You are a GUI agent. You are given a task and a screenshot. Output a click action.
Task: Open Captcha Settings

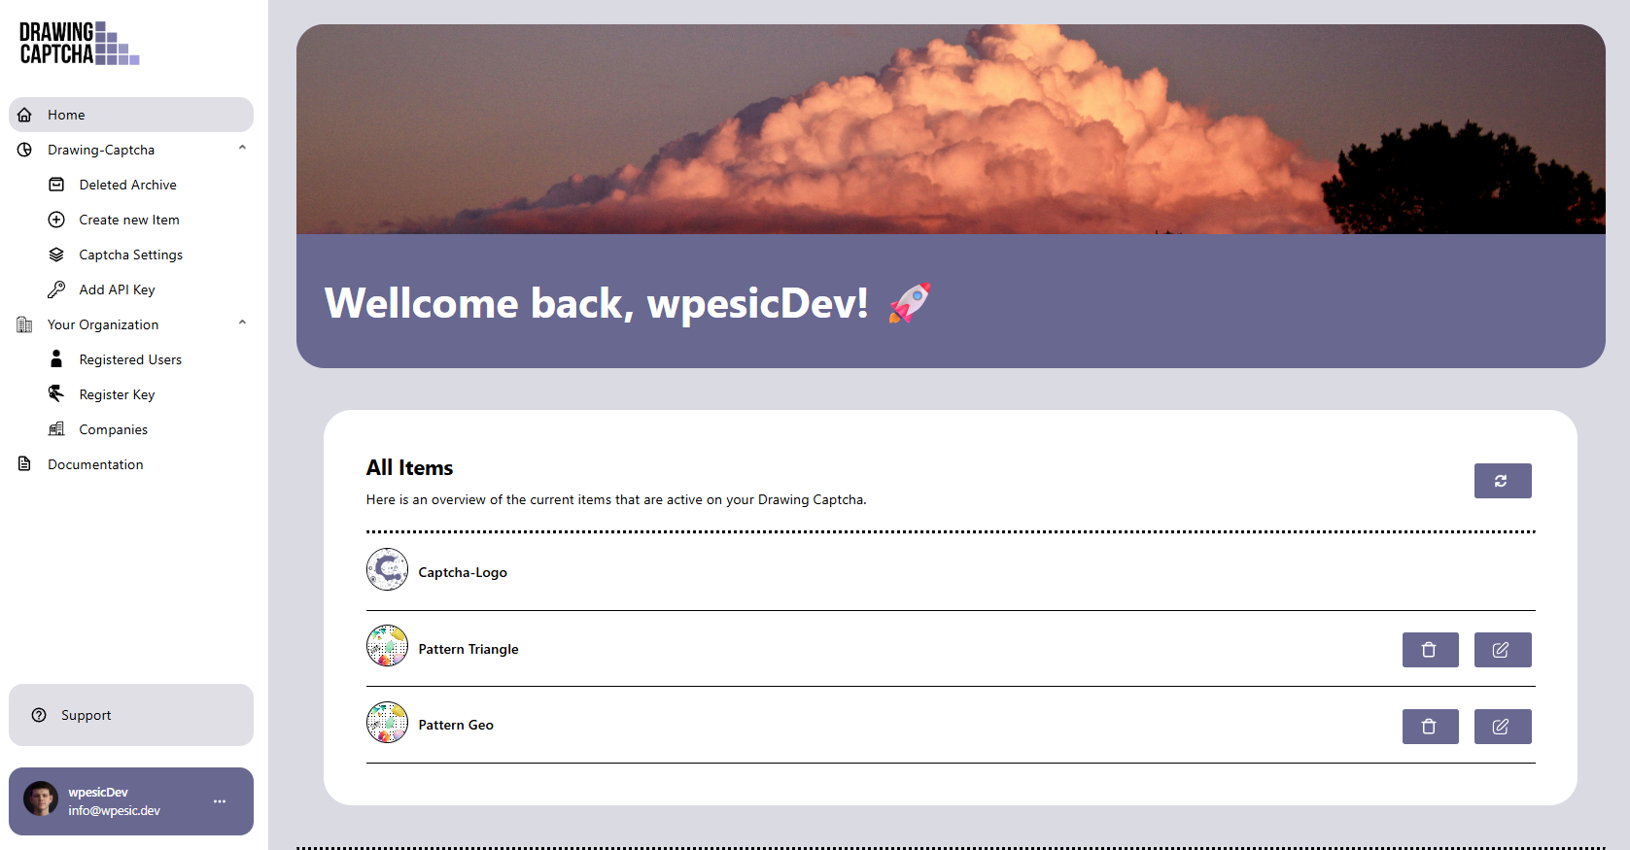click(x=130, y=255)
